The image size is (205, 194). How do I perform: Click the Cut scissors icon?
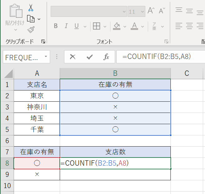point(30,8)
